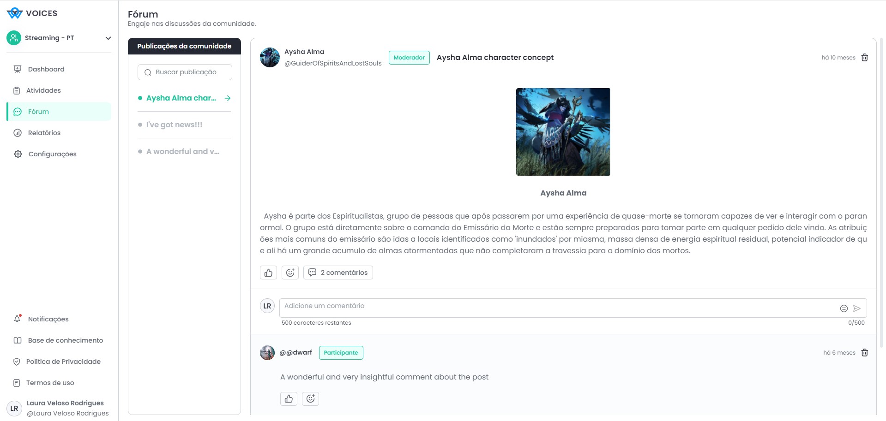Click the arrow next to Aysha Alma post
This screenshot has height=421, width=886.
227,98
